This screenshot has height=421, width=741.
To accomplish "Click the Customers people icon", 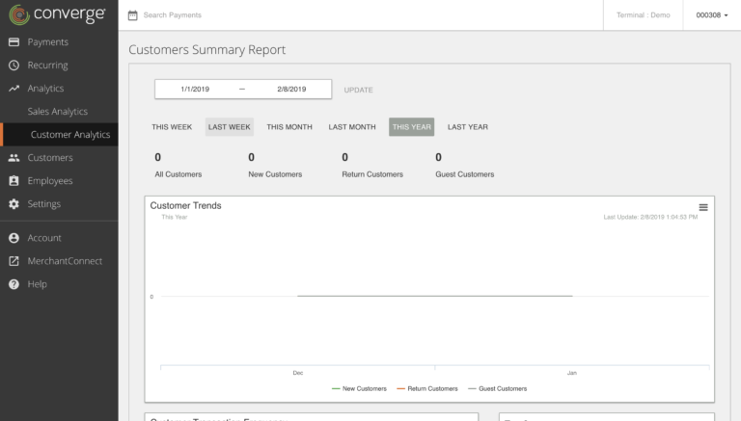I will click(x=14, y=158).
